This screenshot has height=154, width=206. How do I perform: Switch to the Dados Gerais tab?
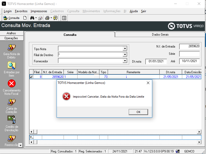coord(160,35)
